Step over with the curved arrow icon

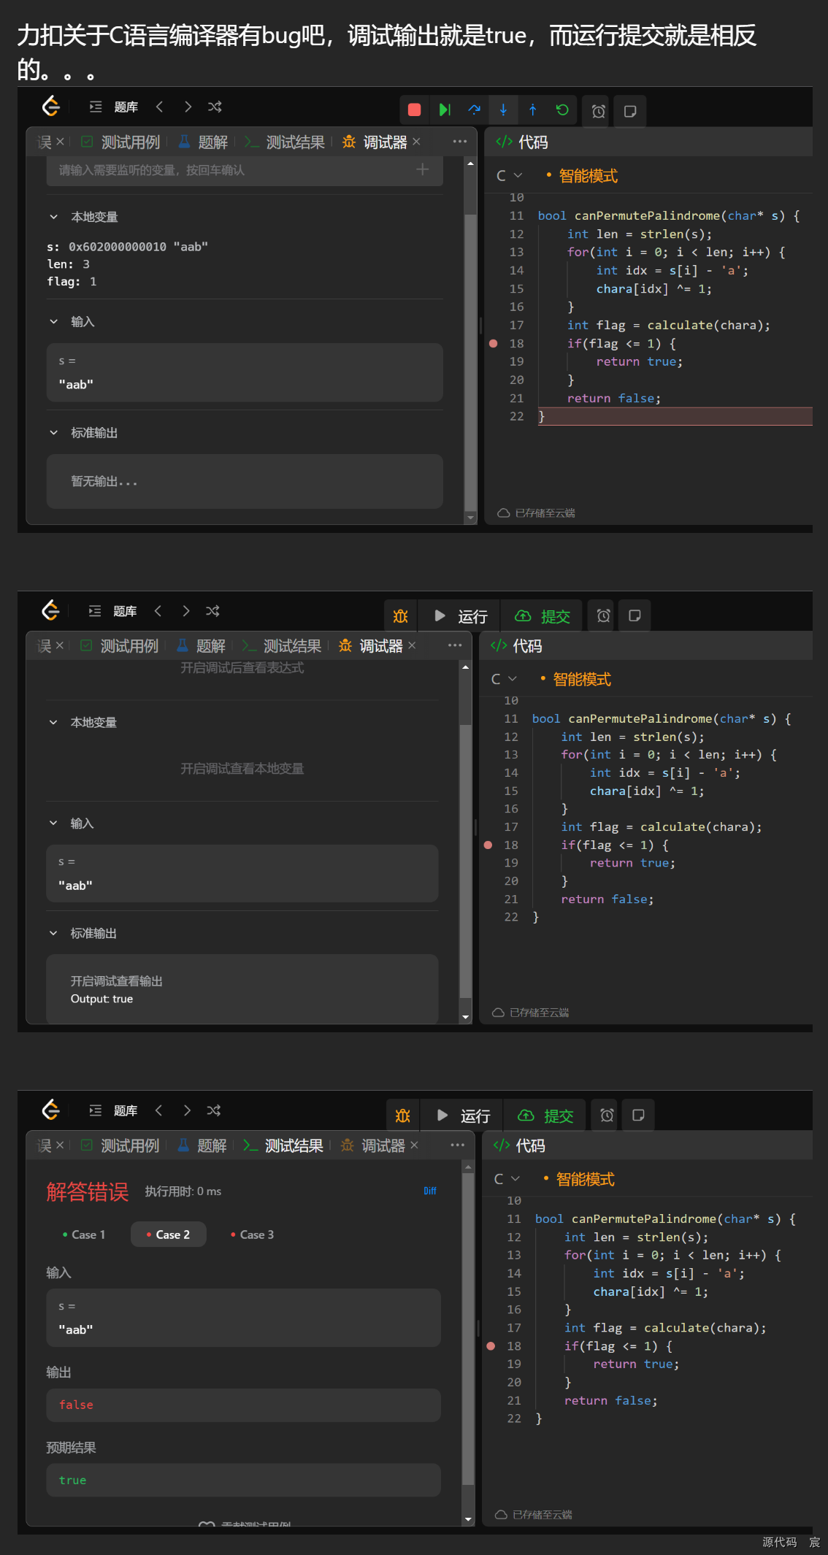tap(475, 110)
